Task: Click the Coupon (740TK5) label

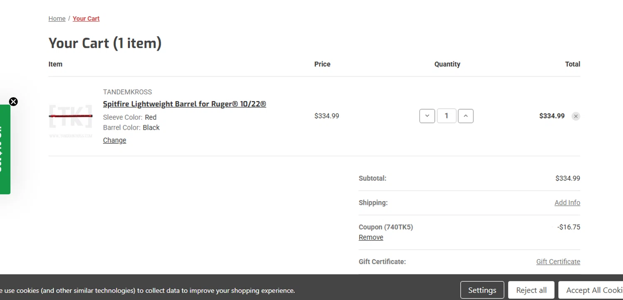Action: [x=386, y=227]
